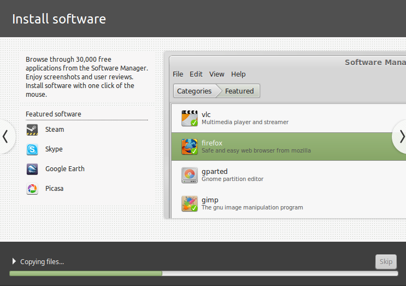Select the vlc list row title
This screenshot has width=406, height=286.
(x=206, y=114)
